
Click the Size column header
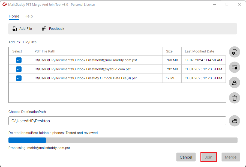click(x=172, y=51)
